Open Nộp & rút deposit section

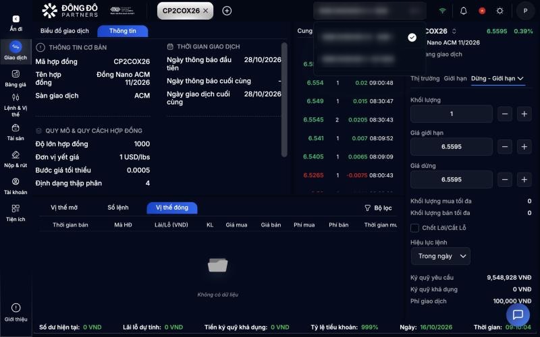point(16,159)
